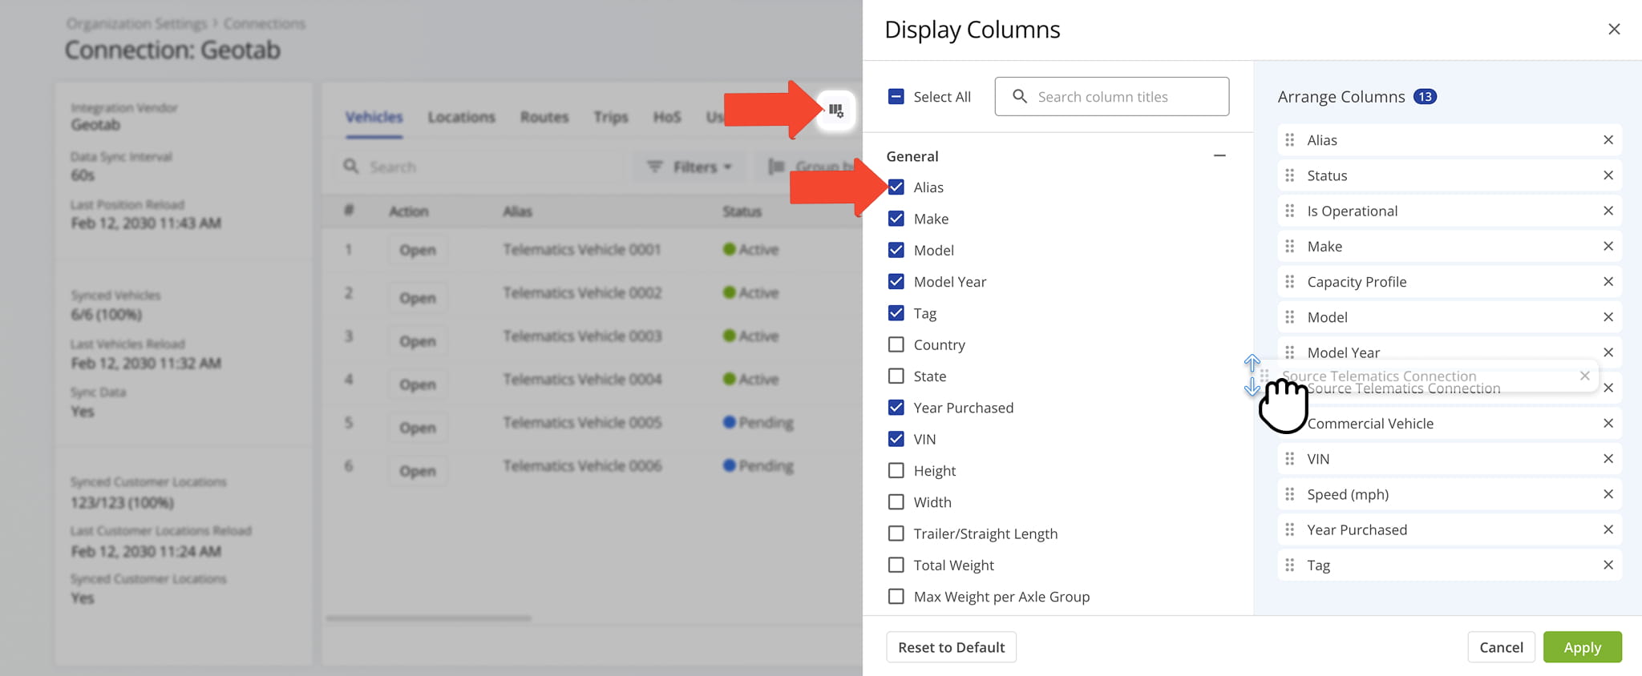Viewport: 1642px width, 676px height.
Task: Click the display columns settings icon
Action: click(x=835, y=111)
